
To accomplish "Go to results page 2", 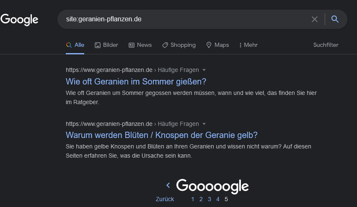I will [x=201, y=199].
